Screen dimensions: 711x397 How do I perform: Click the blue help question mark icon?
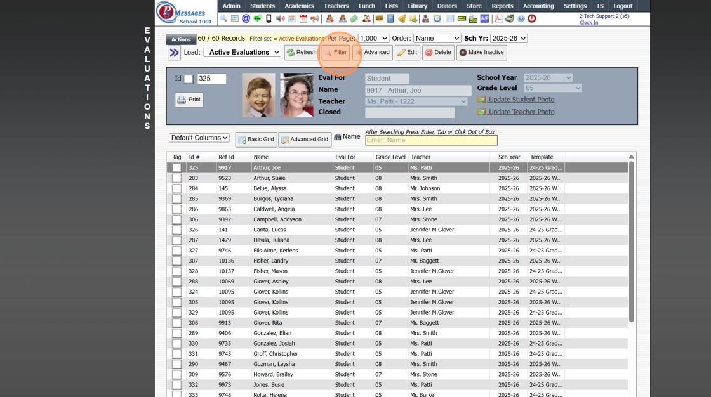click(x=521, y=19)
